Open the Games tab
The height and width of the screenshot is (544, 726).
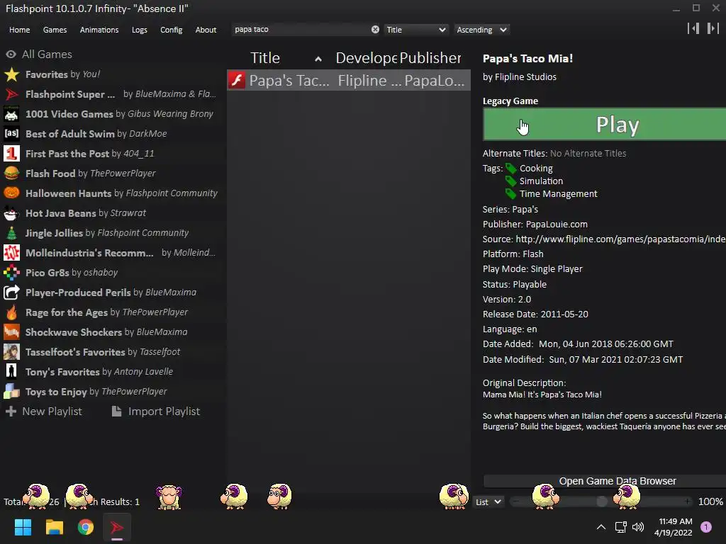pos(55,30)
